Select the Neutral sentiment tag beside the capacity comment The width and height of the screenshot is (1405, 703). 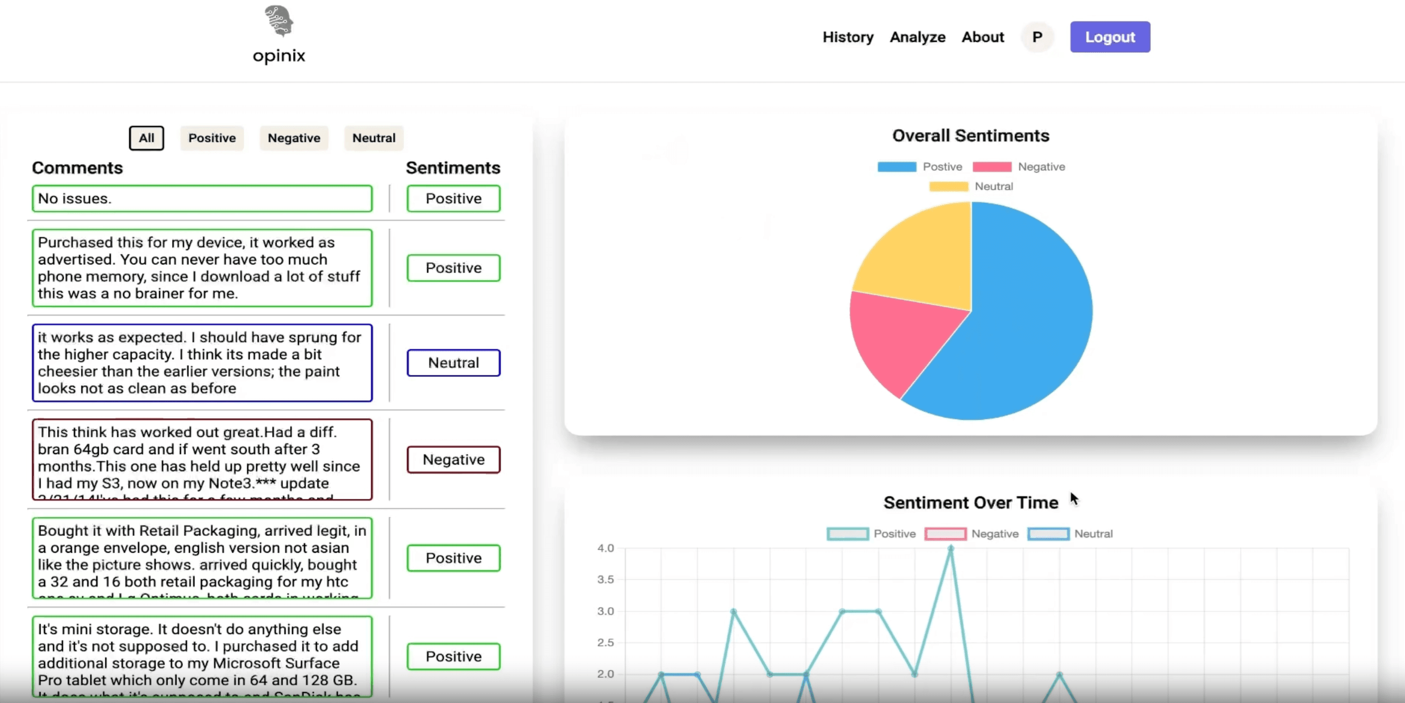click(x=453, y=362)
